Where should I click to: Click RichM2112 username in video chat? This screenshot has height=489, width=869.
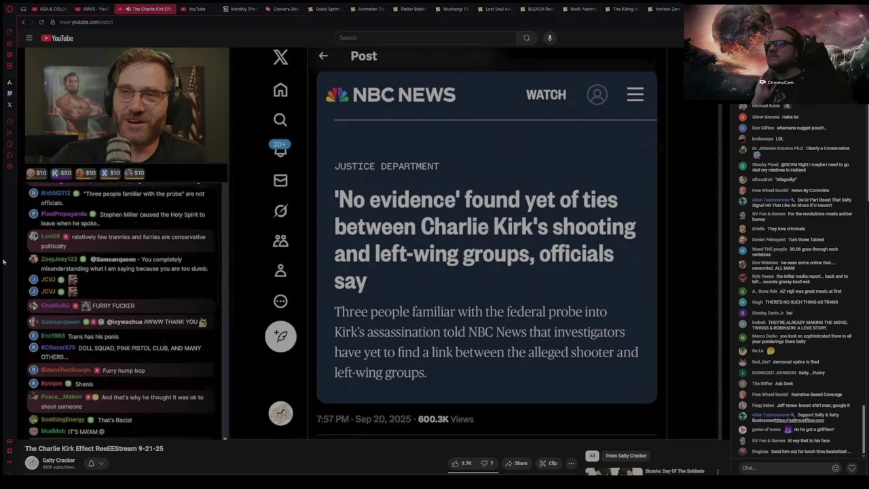pyautogui.click(x=56, y=194)
